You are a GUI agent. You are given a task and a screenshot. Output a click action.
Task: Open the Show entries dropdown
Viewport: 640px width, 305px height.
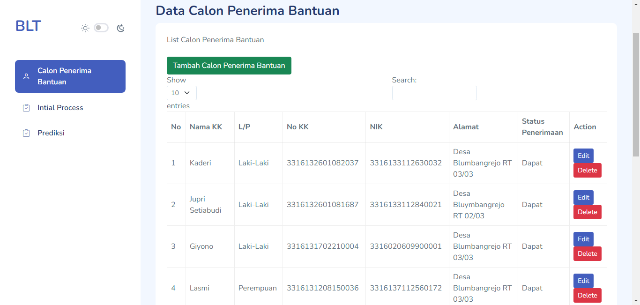[x=181, y=93]
